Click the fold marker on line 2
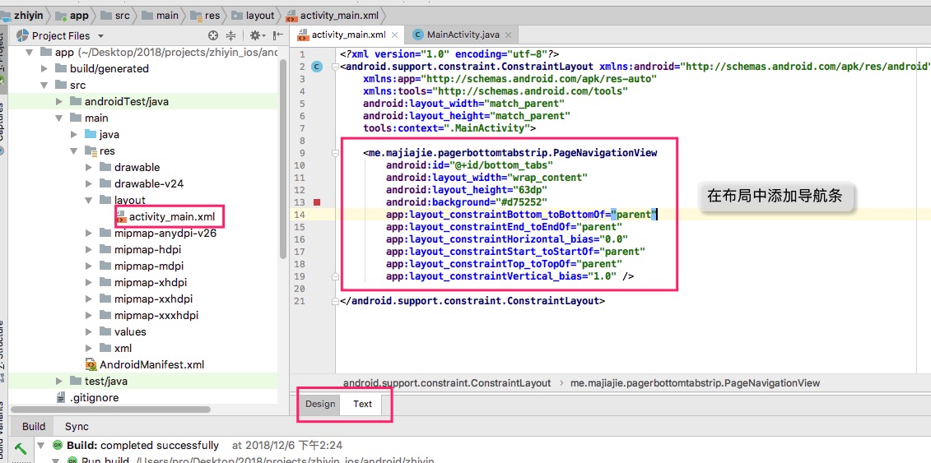Viewport: 931px width, 463px height. coord(336,67)
